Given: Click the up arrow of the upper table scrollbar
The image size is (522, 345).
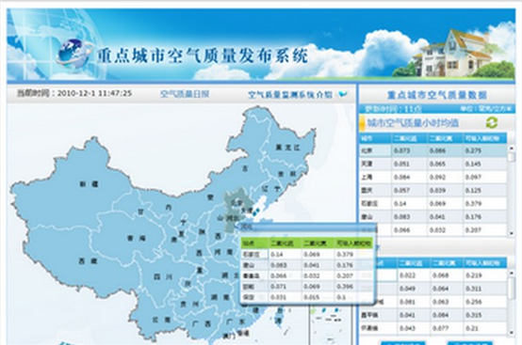Looking at the screenshot, I should click(x=512, y=149).
